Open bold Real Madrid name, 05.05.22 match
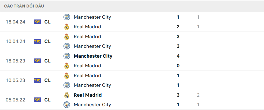 click(x=88, y=95)
